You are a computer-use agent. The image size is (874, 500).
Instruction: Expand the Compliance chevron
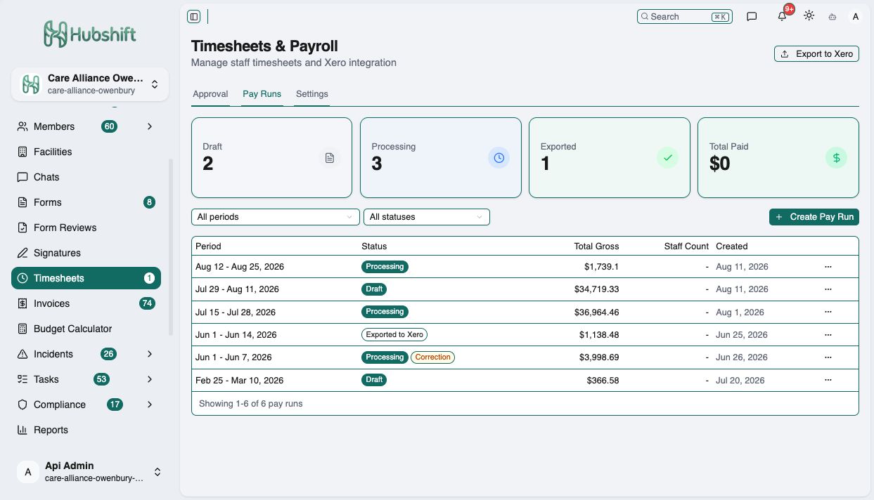point(150,404)
